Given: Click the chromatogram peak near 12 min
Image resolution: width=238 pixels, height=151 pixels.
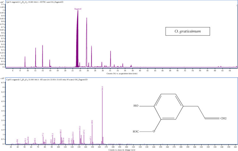Looking at the screenshot, I should pyautogui.click(x=36, y=58).
